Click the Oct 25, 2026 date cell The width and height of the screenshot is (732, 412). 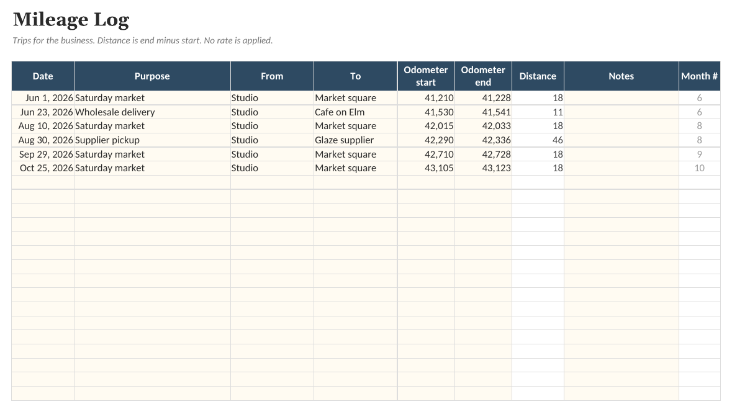[43, 168]
